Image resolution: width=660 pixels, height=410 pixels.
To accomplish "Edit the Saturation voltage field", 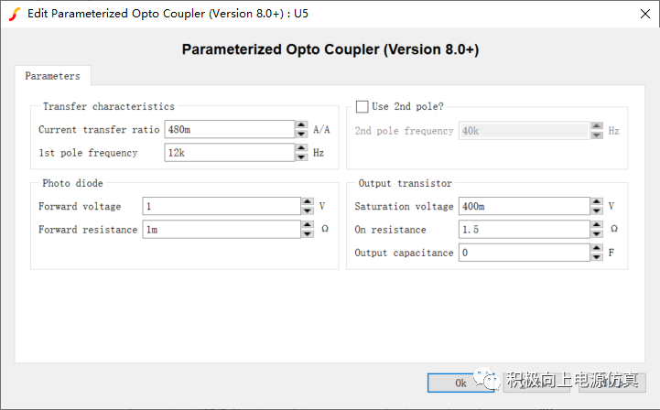I will pos(525,207).
